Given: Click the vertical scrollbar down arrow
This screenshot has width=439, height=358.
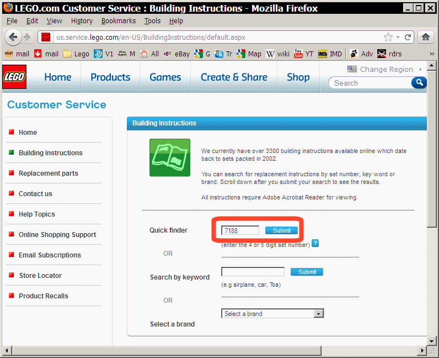Looking at the screenshot, I should coord(431,341).
